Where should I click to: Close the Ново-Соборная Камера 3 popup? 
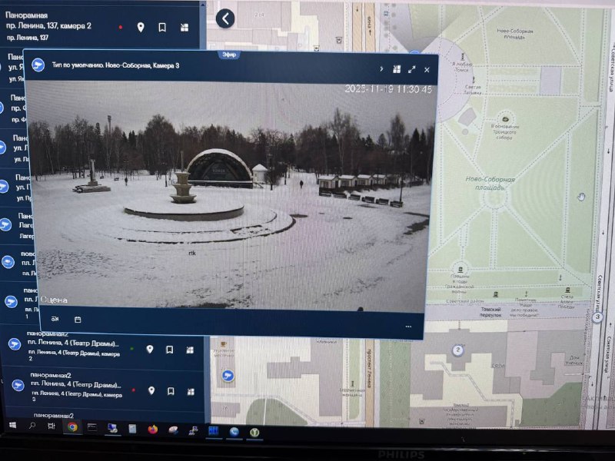pyautogui.click(x=427, y=70)
